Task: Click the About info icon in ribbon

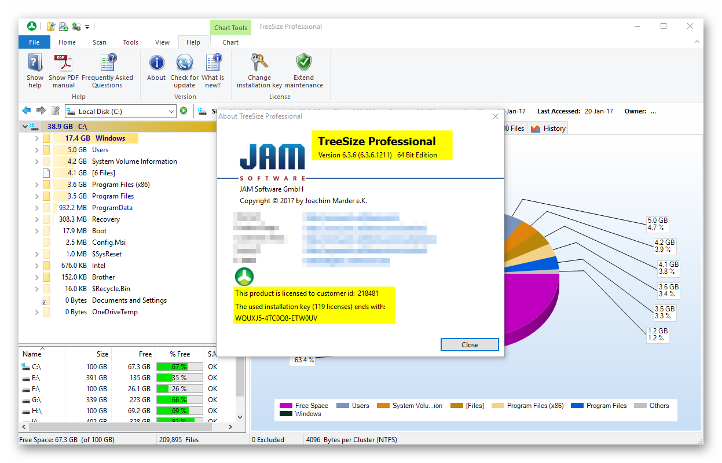Action: (x=156, y=63)
